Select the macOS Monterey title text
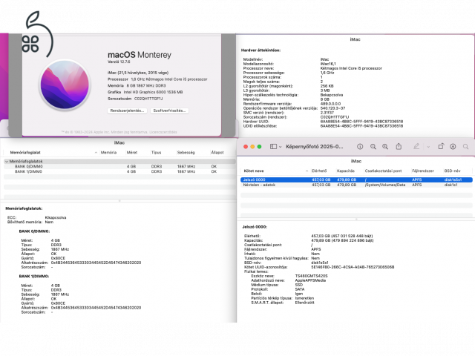475x356 pixels. coord(140,55)
